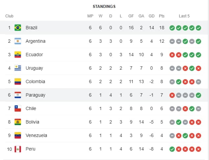Click Brazil's 18 points value
Viewport: 209px width, 160px height.
pos(162,28)
